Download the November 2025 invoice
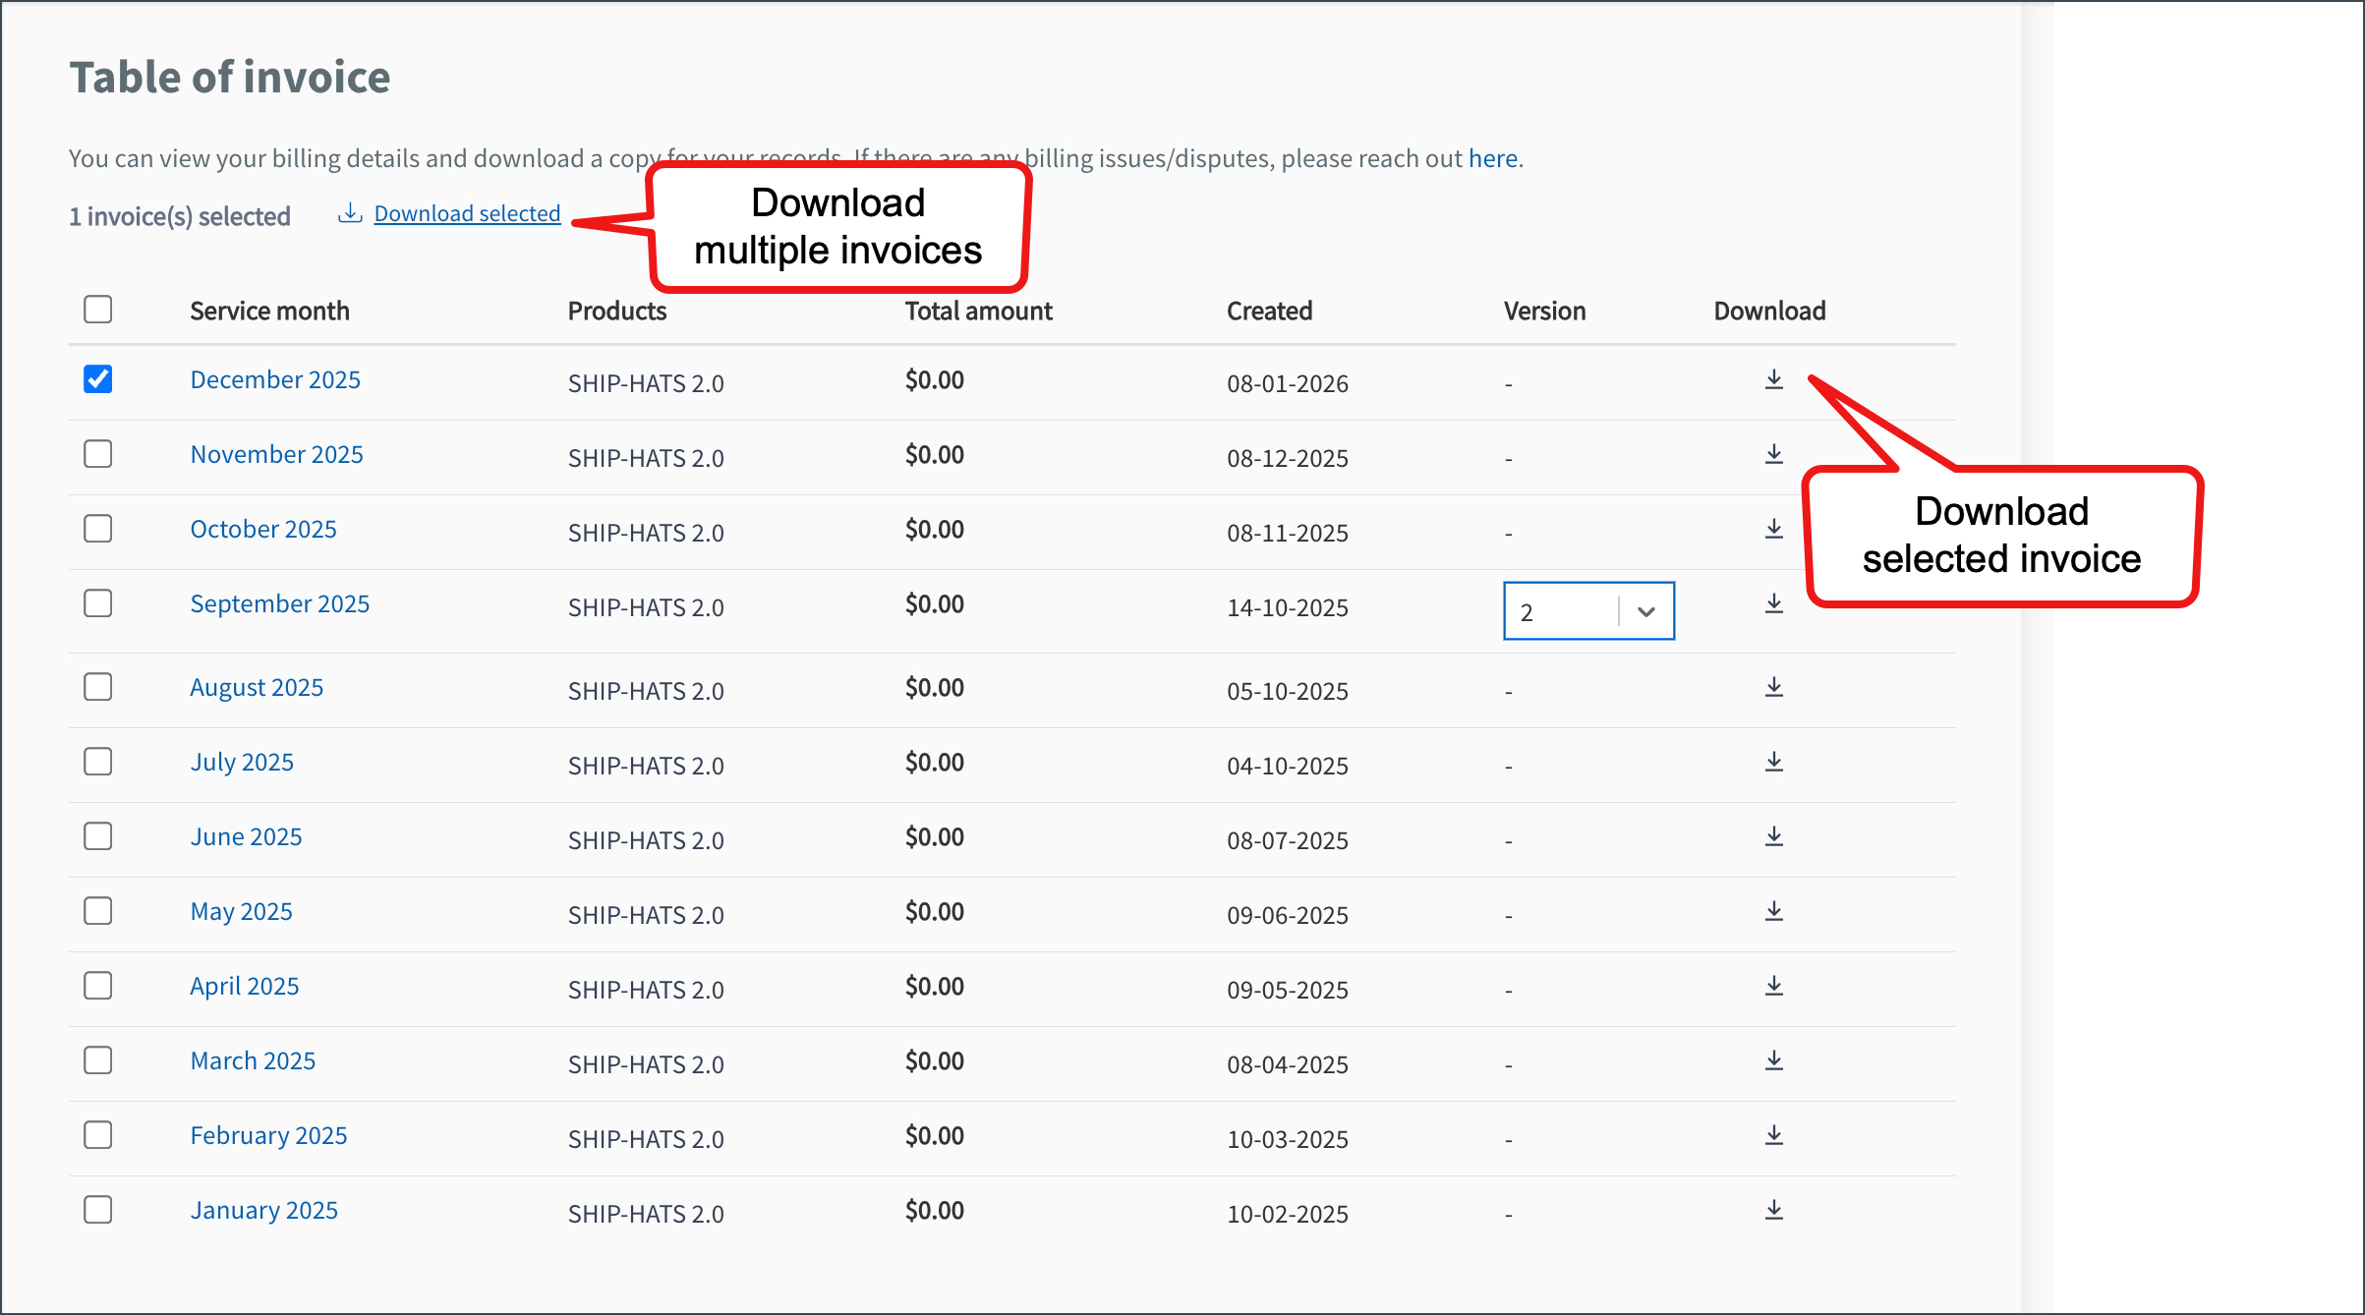 1773,454
